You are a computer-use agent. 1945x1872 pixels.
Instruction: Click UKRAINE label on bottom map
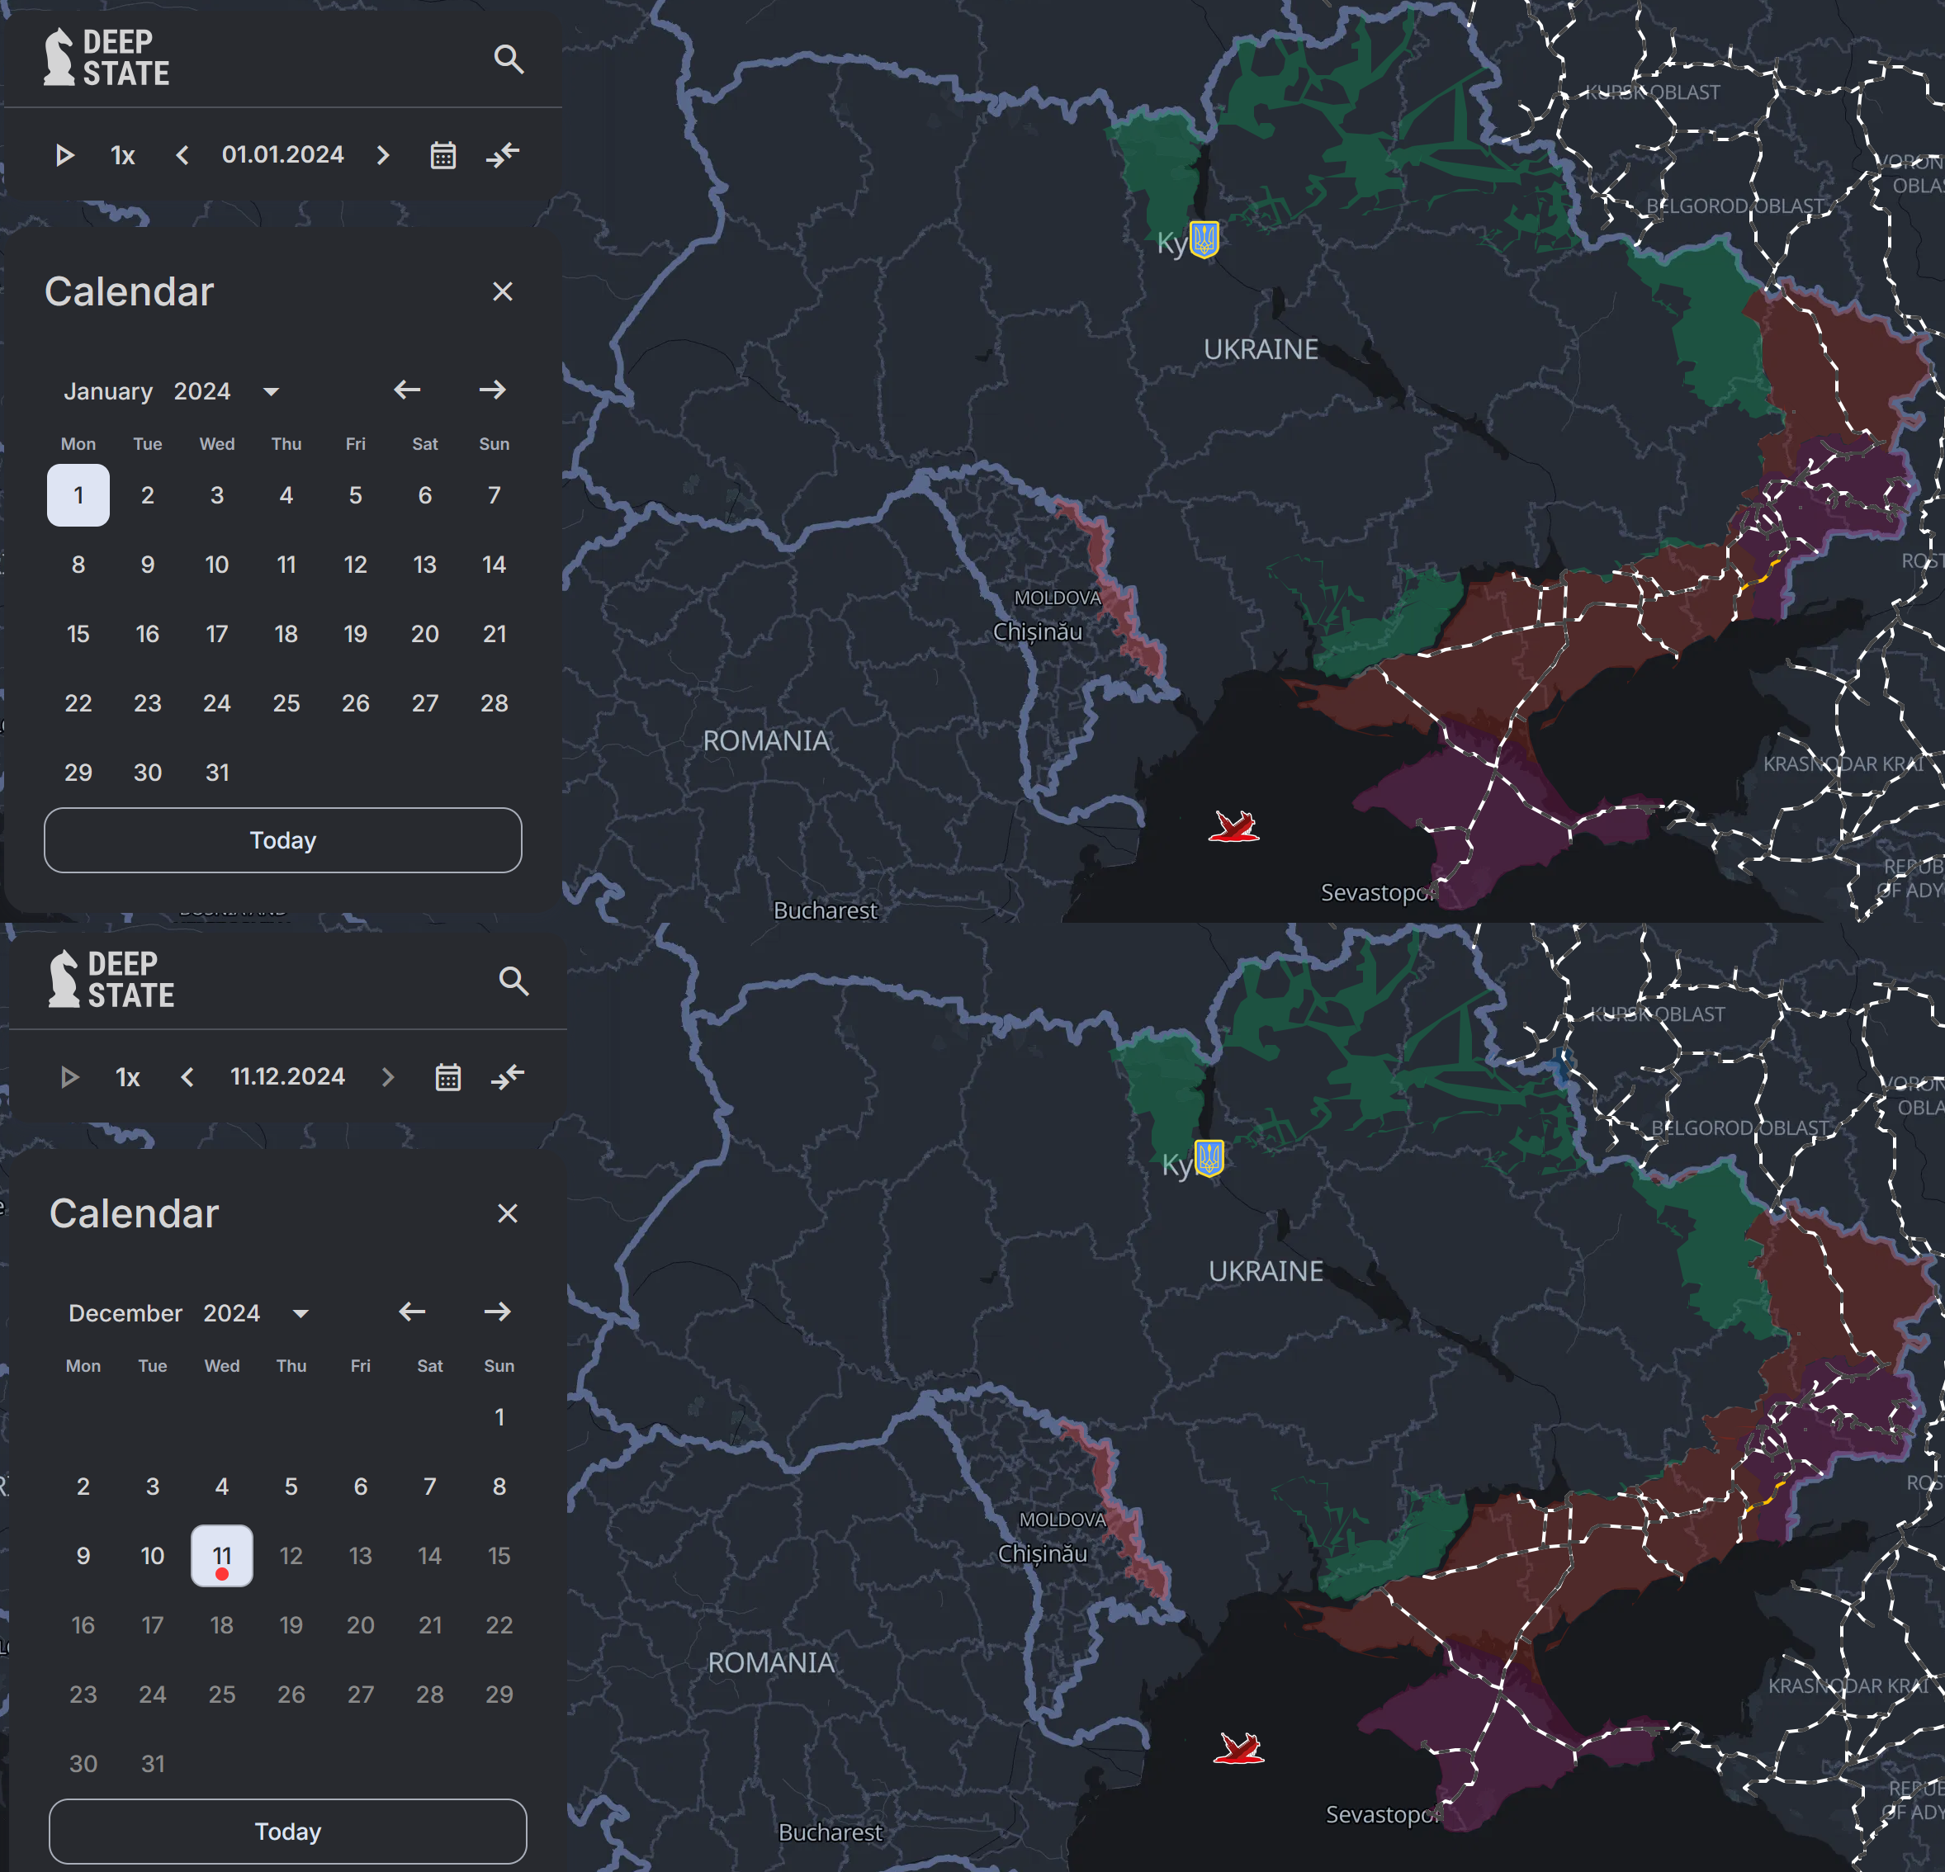click(1266, 1272)
